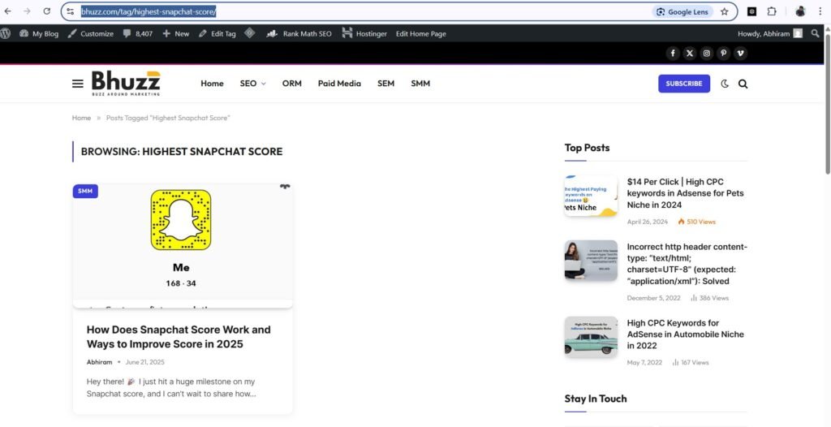The width and height of the screenshot is (831, 427).
Task: Click the Bhuzz site logo
Action: pyautogui.click(x=126, y=84)
